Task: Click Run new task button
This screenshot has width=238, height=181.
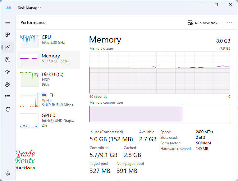Action: tap(203, 23)
